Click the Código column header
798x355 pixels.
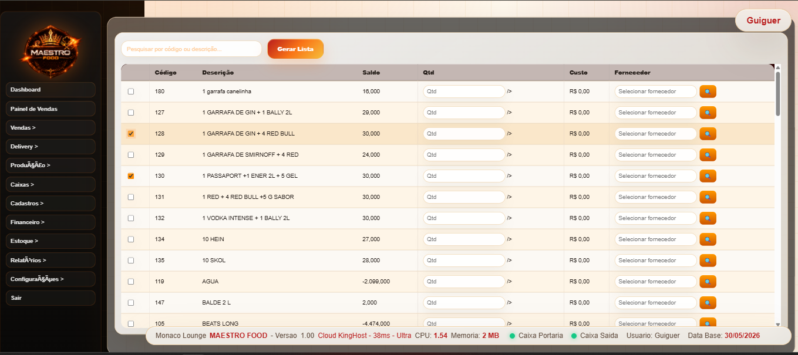click(x=166, y=73)
